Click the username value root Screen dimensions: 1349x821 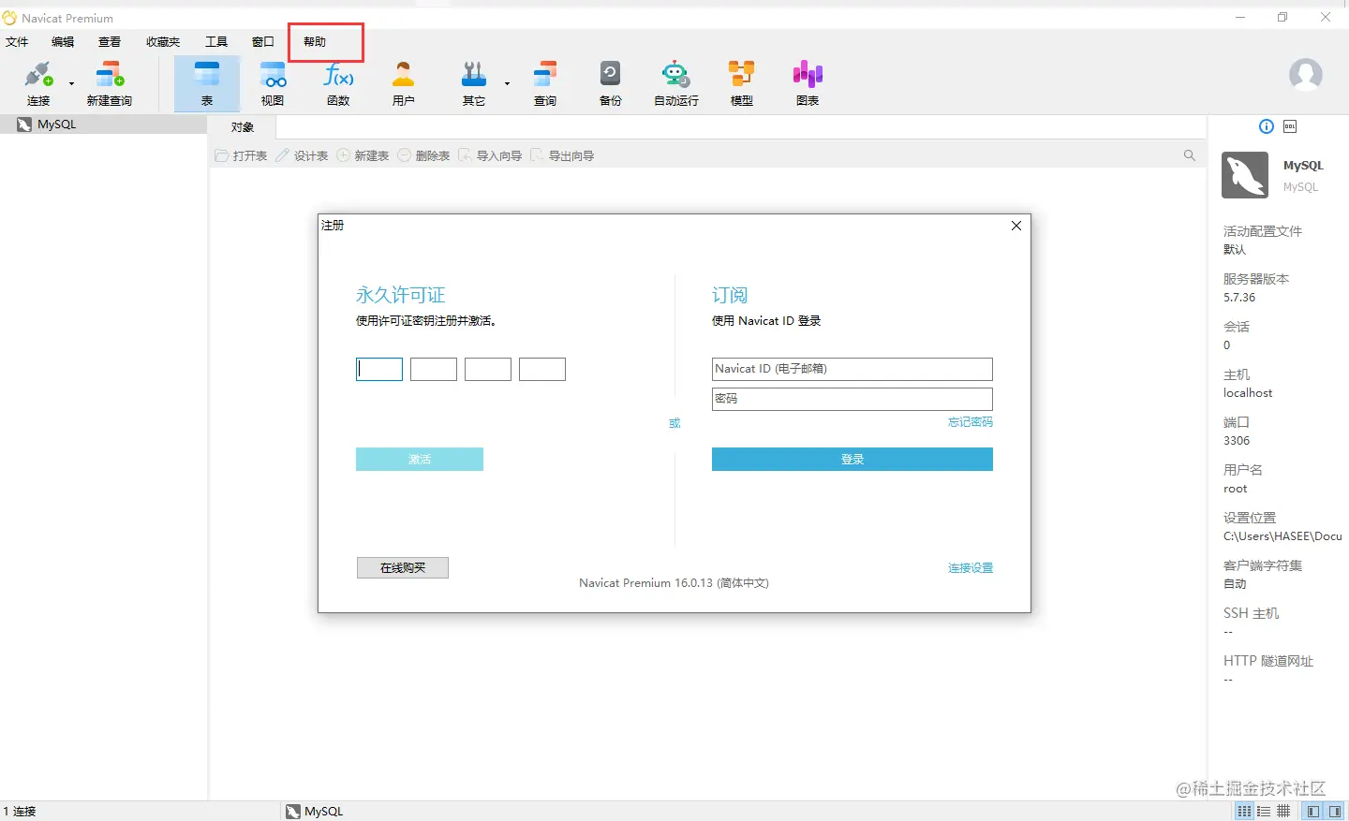(x=1236, y=489)
